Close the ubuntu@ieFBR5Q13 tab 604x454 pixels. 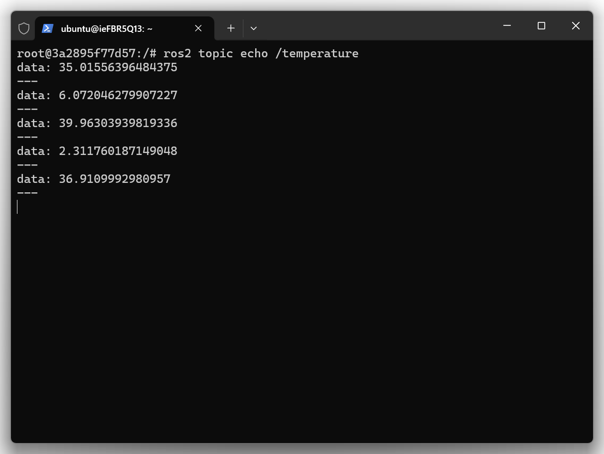point(198,28)
